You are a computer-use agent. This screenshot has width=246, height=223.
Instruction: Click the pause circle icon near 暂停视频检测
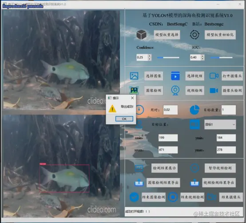coord(194,168)
